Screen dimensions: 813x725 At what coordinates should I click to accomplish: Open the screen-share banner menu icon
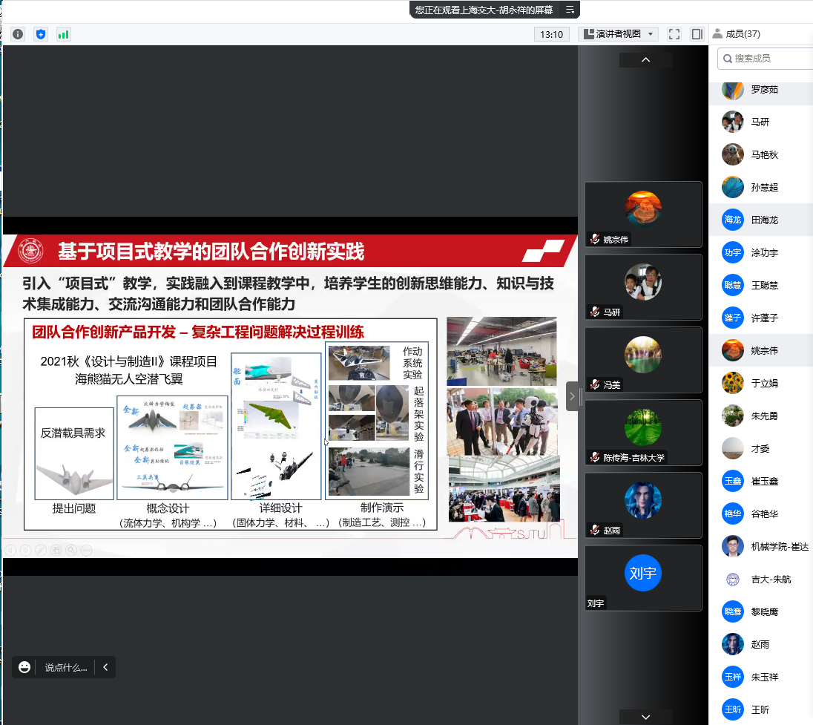coord(570,10)
